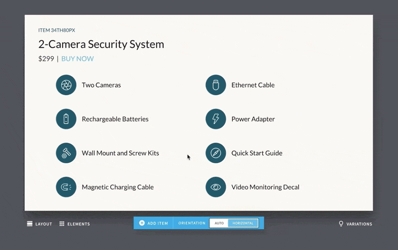This screenshot has width=398, height=250.
Task: Select the 2-Camera Security System title
Action: tap(101, 44)
